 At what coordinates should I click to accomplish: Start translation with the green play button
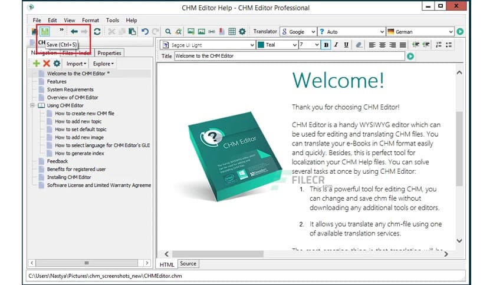pos(460,31)
